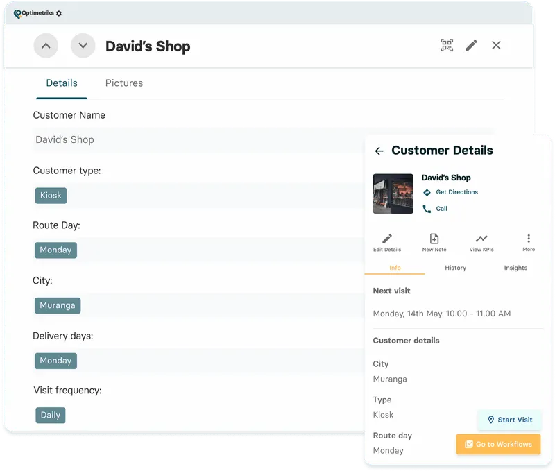Click the Optimetriks logo icon

17,14
